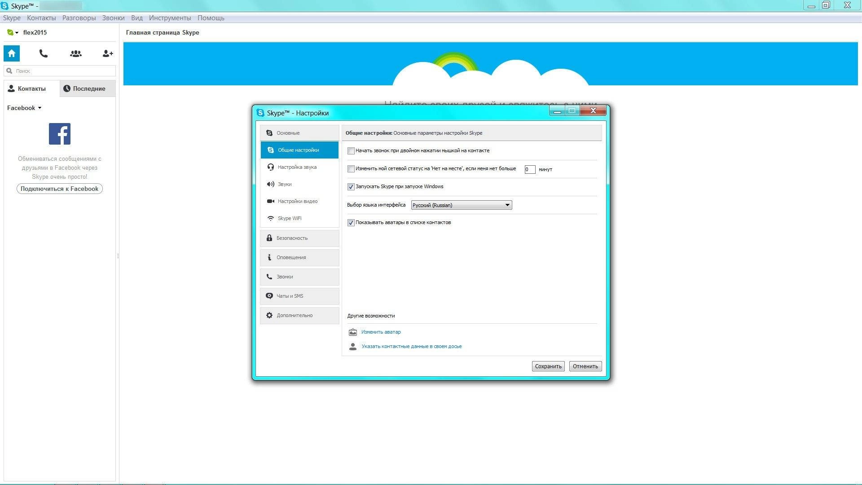Click the flex2015 profile name

point(35,32)
